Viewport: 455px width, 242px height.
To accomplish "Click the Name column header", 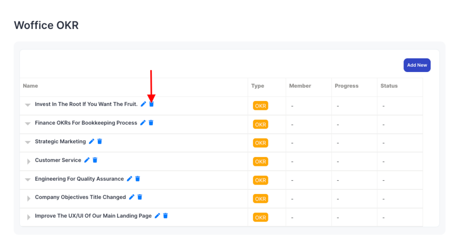I will point(30,86).
